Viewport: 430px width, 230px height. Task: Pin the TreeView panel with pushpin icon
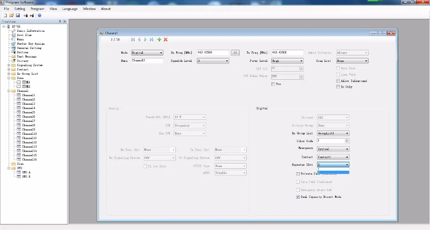coord(60,21)
